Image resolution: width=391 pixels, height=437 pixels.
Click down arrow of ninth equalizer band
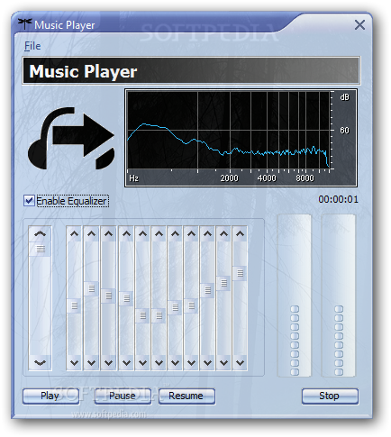pos(207,363)
